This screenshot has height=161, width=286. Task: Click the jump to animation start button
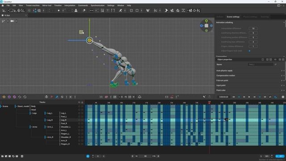coord(234,97)
